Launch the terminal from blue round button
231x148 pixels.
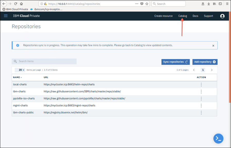218,138
